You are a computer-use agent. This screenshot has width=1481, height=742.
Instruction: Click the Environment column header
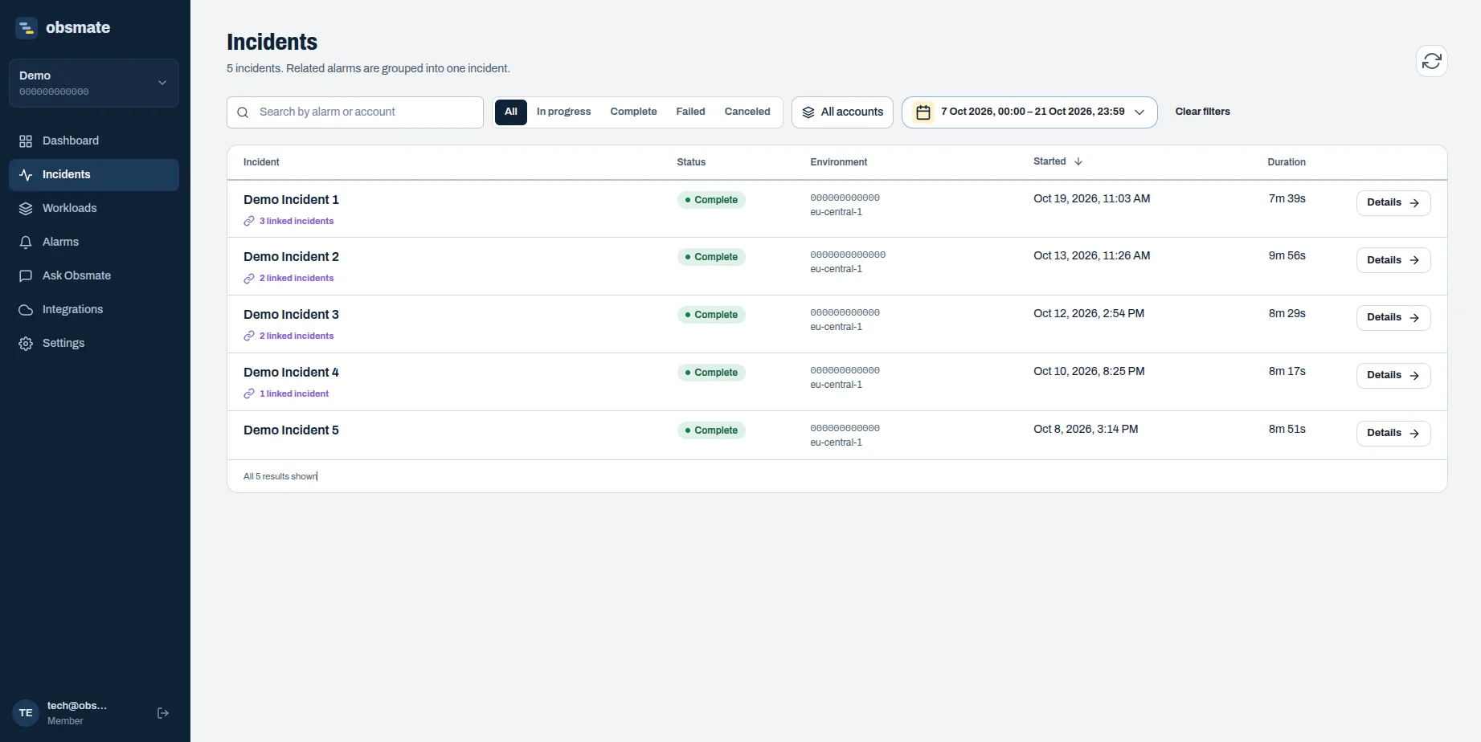click(838, 162)
